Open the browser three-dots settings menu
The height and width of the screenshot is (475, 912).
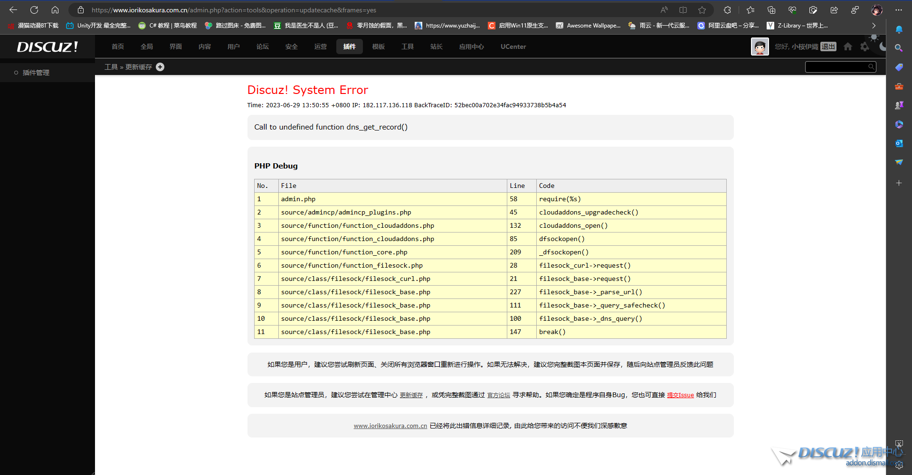tap(899, 10)
